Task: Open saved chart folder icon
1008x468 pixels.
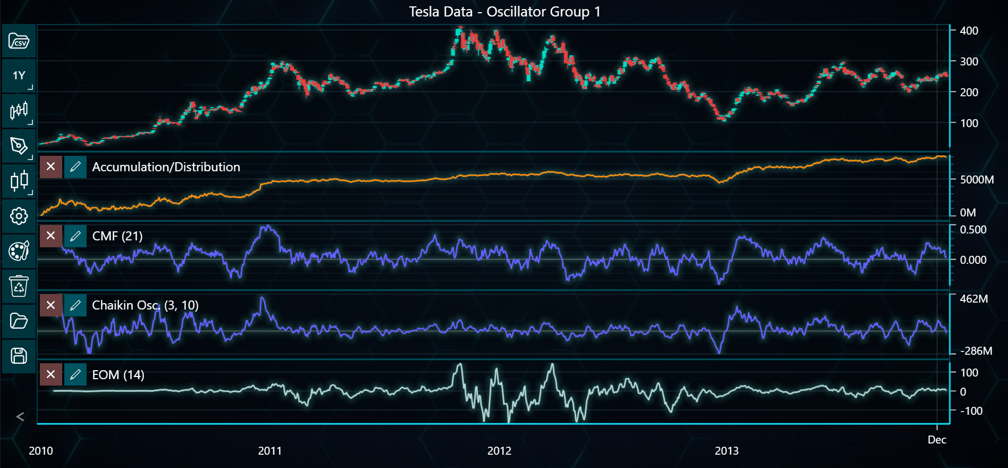Action: [19, 321]
